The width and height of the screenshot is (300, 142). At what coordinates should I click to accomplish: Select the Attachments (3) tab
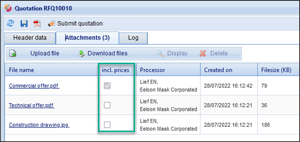pyautogui.click(x=87, y=38)
